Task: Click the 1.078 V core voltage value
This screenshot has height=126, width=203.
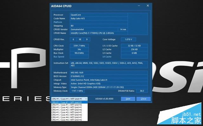Action: pos(128,39)
